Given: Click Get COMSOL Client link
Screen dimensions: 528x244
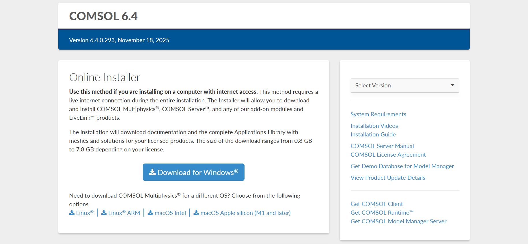Looking at the screenshot, I should click(376, 204).
